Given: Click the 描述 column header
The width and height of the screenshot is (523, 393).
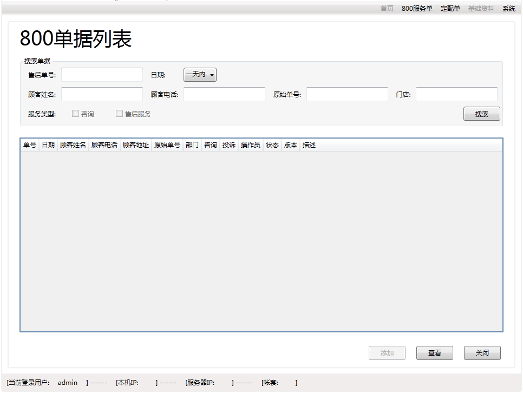Looking at the screenshot, I should coord(309,145).
